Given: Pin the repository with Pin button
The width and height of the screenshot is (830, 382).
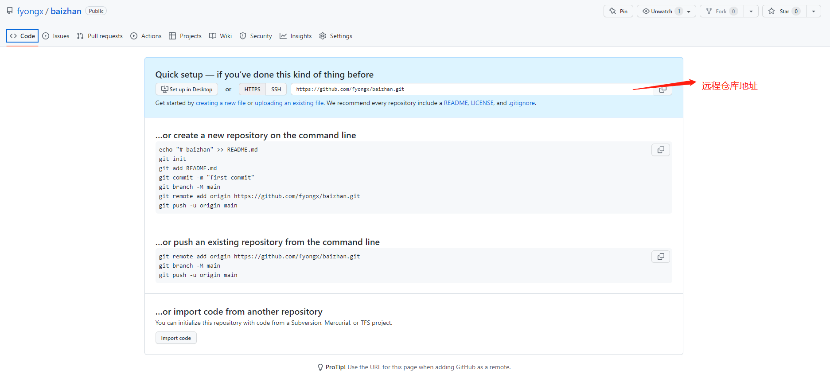Looking at the screenshot, I should 618,11.
